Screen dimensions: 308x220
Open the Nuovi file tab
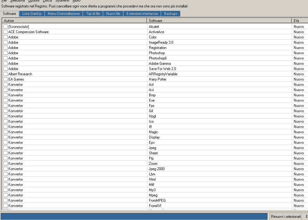113,14
